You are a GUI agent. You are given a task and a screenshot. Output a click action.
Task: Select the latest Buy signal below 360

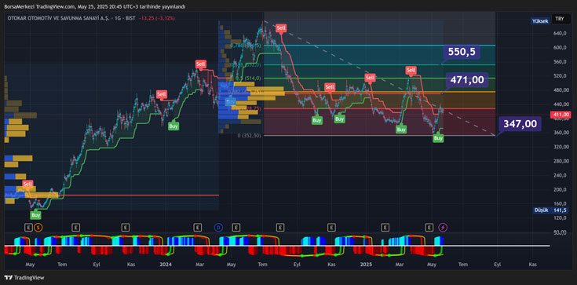(438, 138)
